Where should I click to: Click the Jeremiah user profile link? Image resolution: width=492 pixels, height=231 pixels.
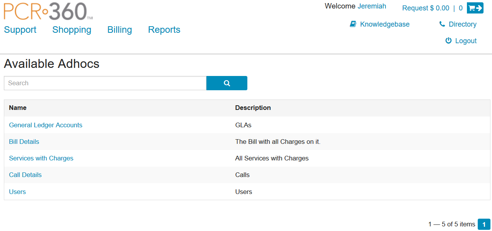pyautogui.click(x=372, y=6)
